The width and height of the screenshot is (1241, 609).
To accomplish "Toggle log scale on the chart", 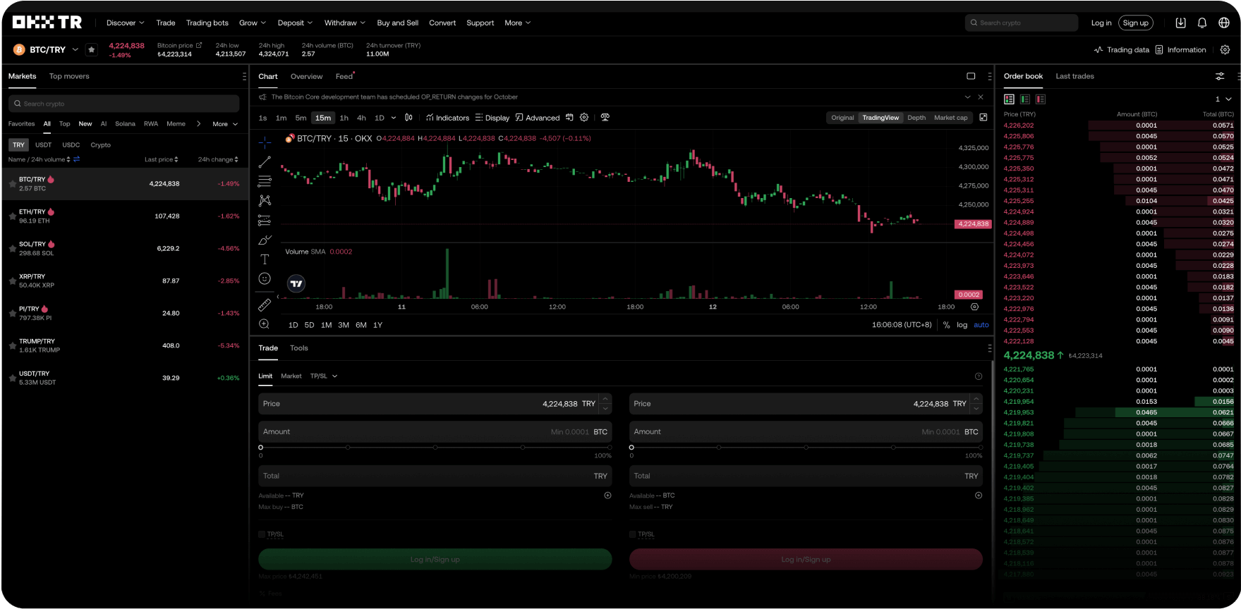I will (x=962, y=325).
